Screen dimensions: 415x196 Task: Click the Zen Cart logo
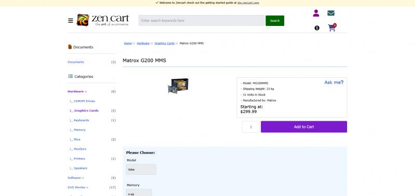(x=103, y=20)
